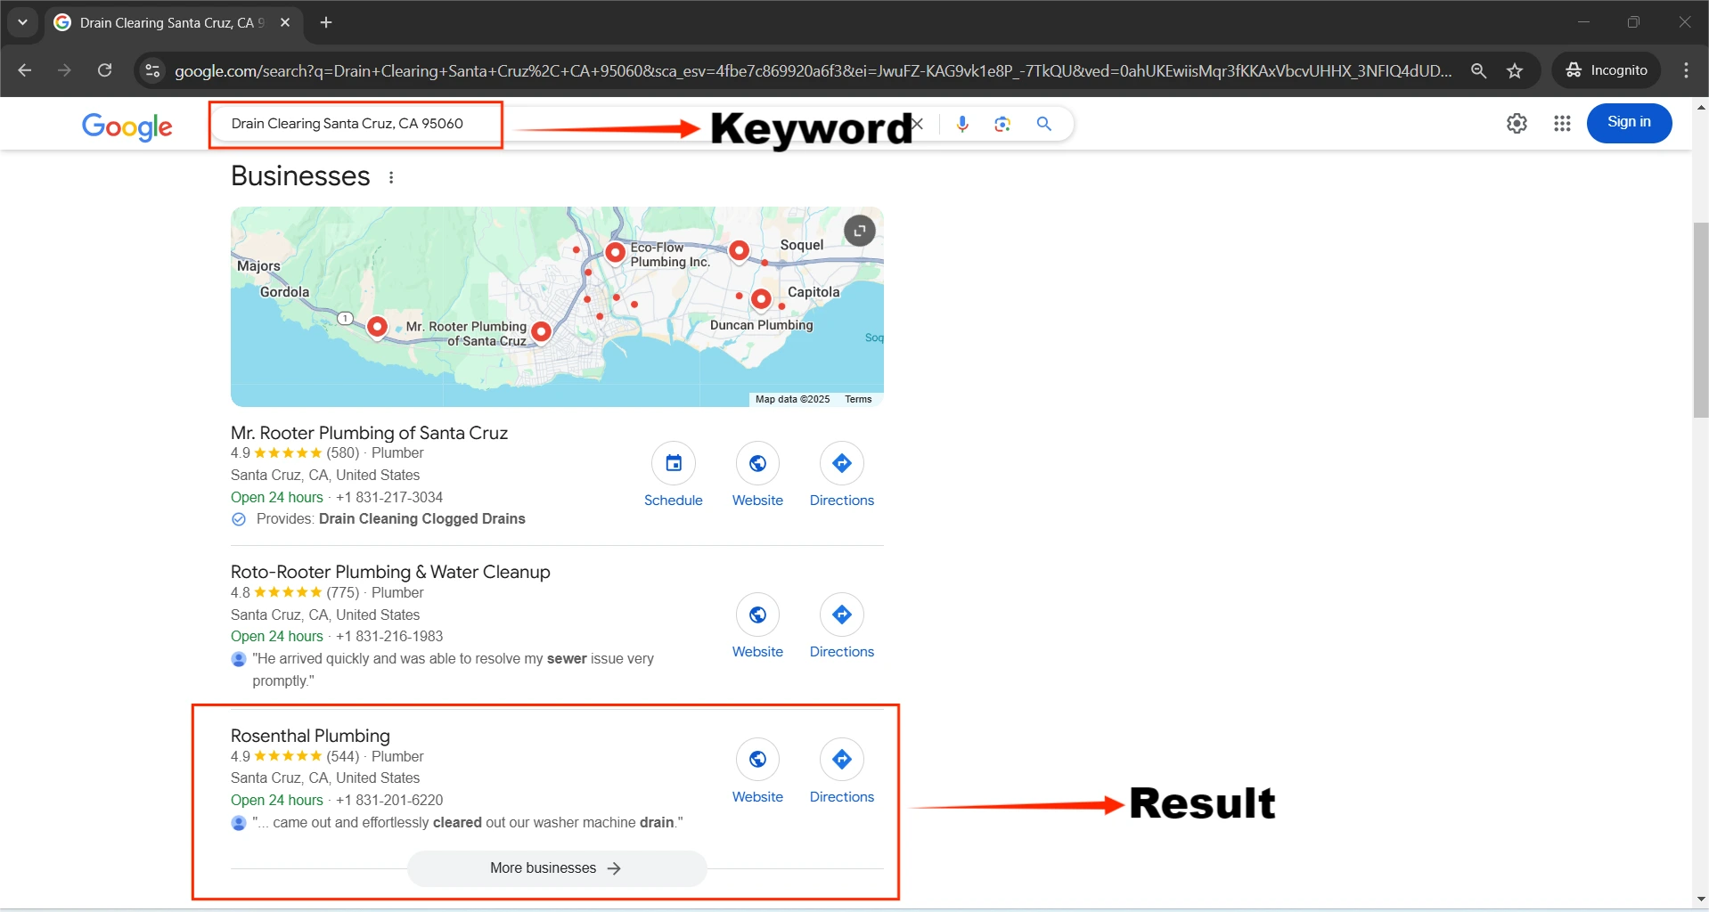Open Rosenthal Plumbing listing
This screenshot has height=912, width=1709.
pyautogui.click(x=310, y=736)
